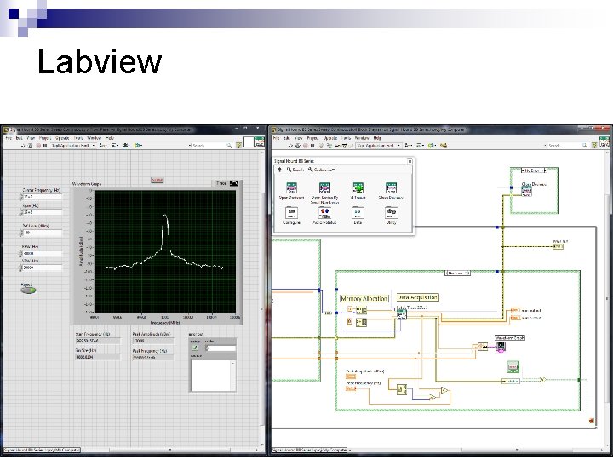
Task: Click Highlight Execution lightbulb in Block Diagram
Action: pyautogui.click(x=321, y=146)
